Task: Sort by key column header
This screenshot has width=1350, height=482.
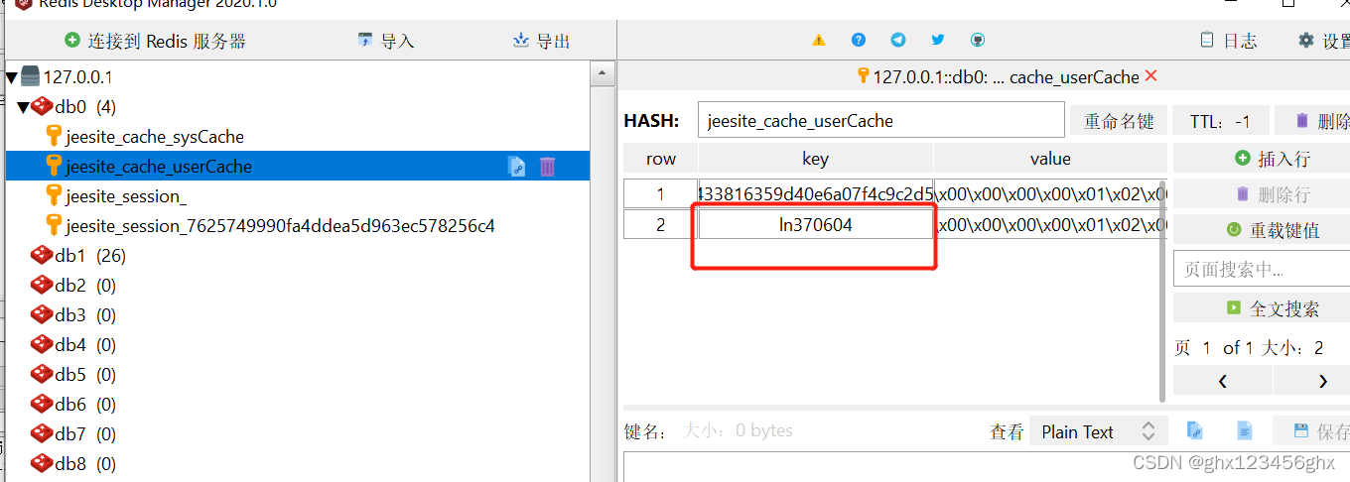Action: 815,159
